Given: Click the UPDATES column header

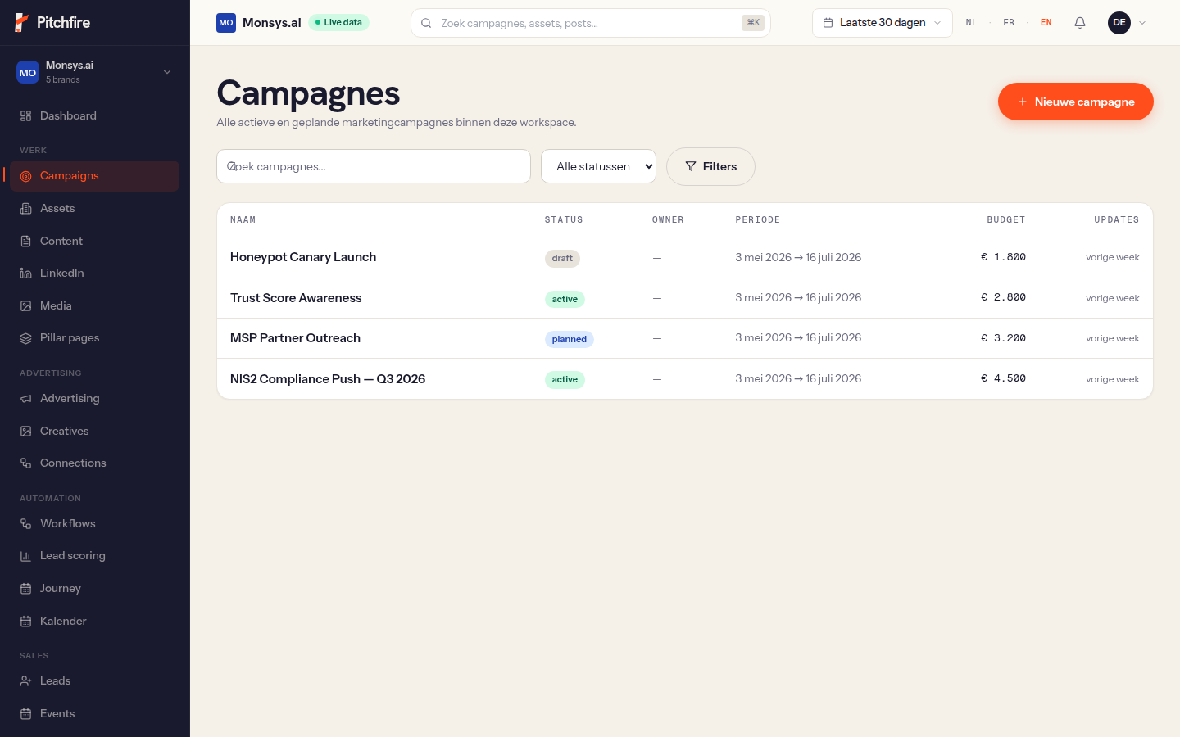Looking at the screenshot, I should coord(1117,220).
